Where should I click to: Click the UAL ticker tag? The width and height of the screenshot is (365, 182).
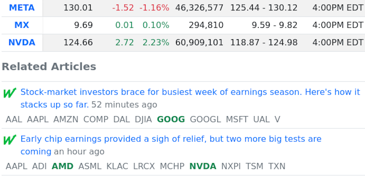click(x=261, y=119)
